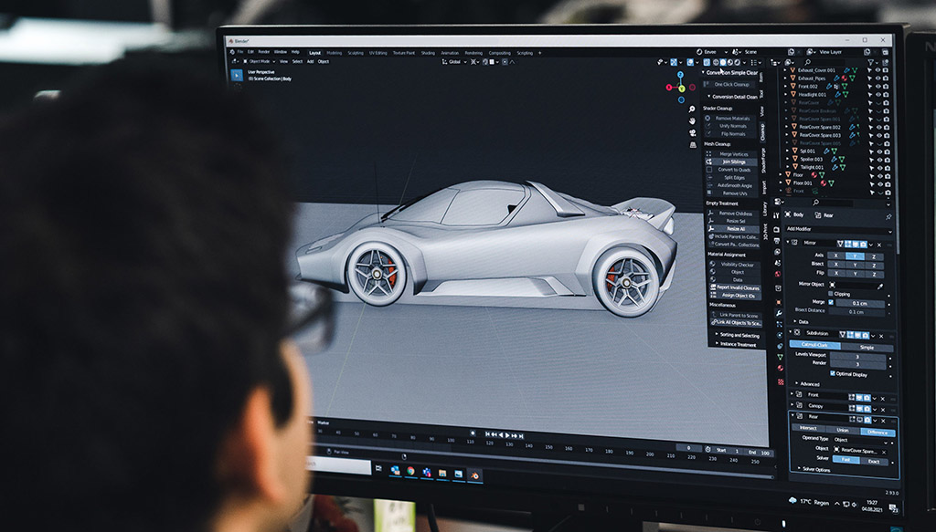
Task: Toggle Mirror Bisect X button
Action: pos(835,265)
